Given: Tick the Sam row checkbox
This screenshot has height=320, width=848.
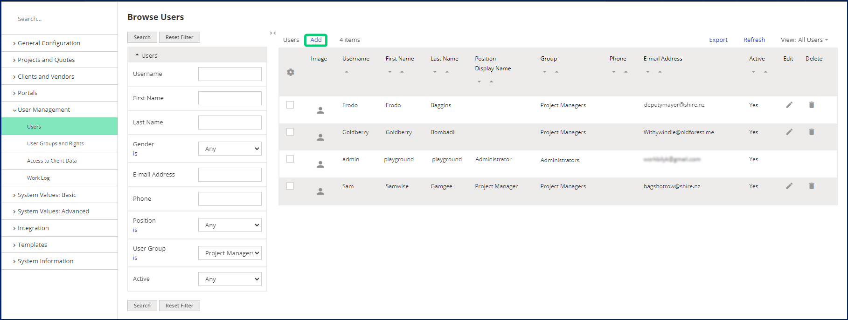Looking at the screenshot, I should 290,186.
